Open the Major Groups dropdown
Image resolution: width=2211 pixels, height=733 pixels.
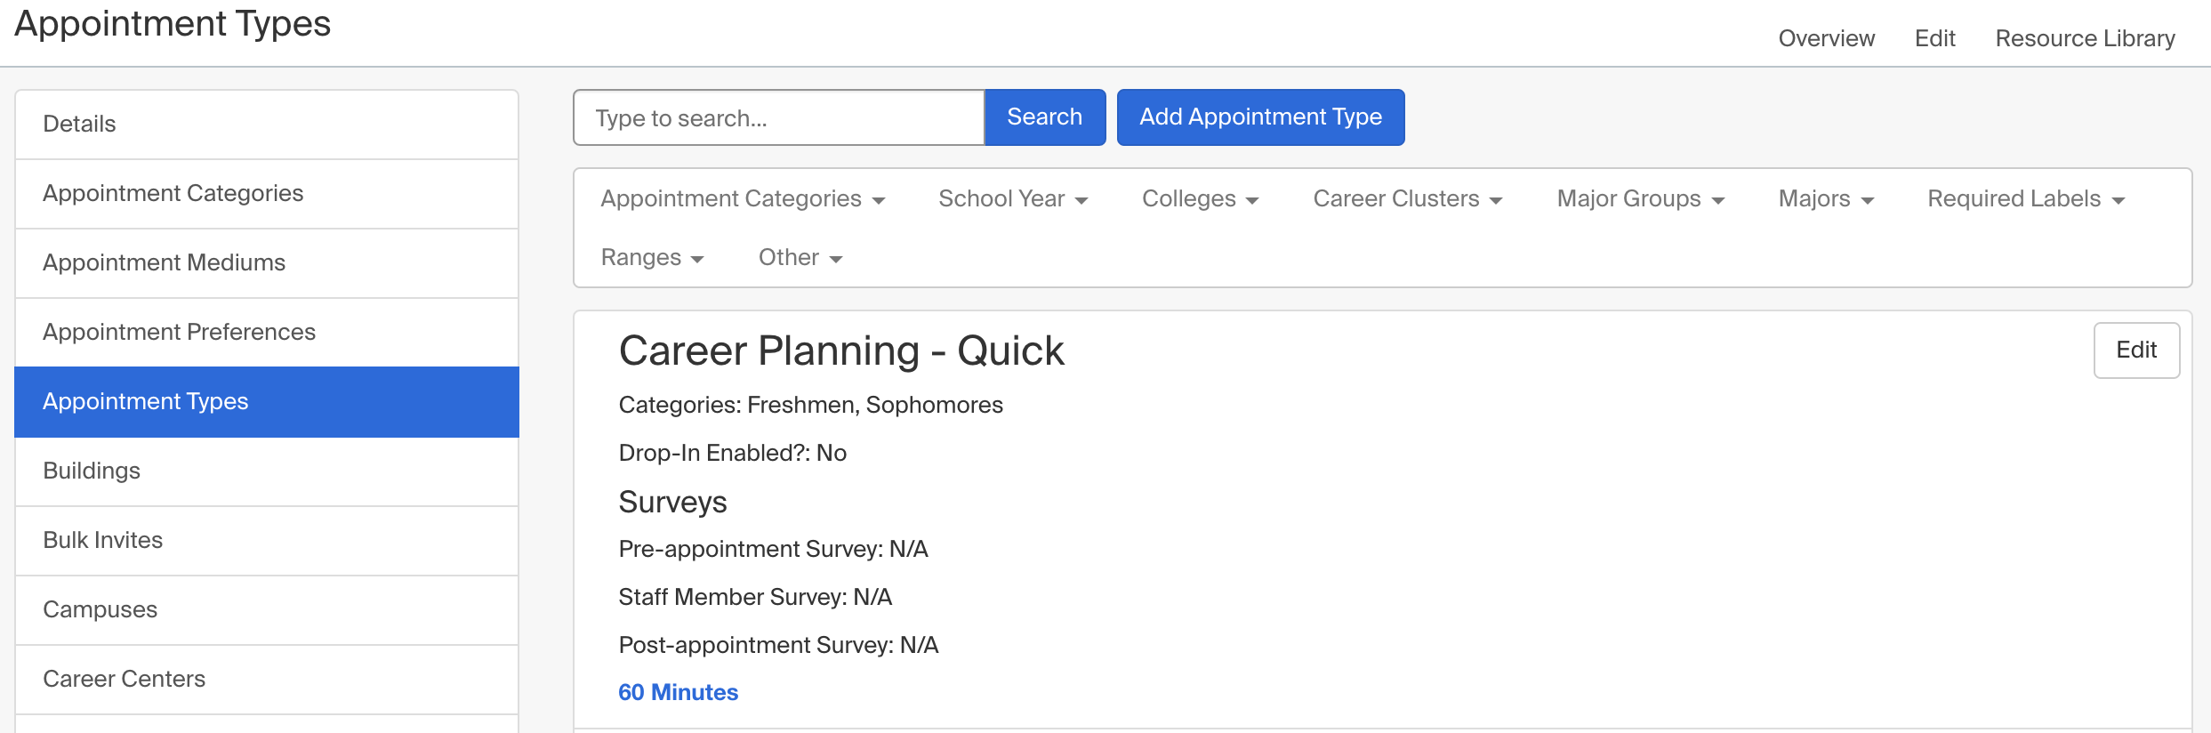[1639, 198]
